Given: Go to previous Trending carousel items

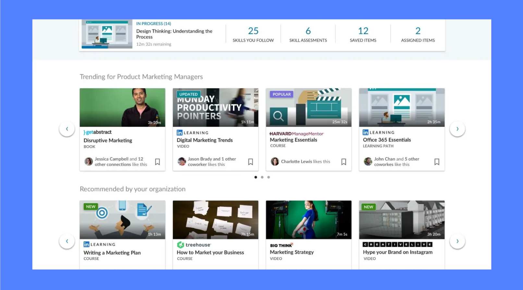Looking at the screenshot, I should click(x=67, y=129).
